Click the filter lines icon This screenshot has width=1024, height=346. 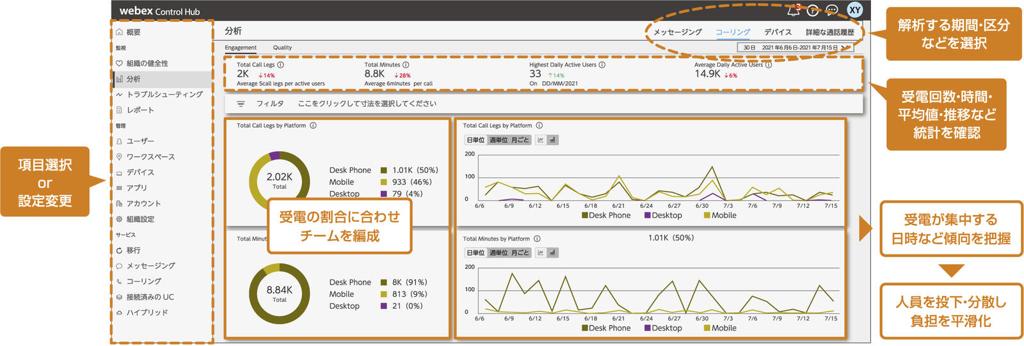tap(241, 104)
